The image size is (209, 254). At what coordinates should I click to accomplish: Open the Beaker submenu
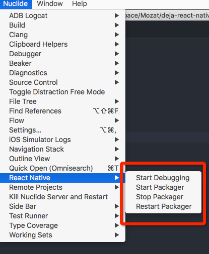pyautogui.click(x=62, y=63)
